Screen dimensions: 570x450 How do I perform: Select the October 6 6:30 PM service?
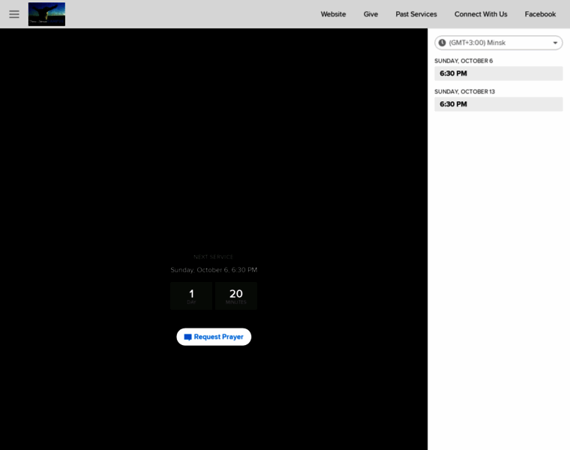(499, 73)
